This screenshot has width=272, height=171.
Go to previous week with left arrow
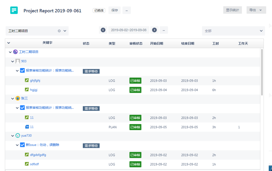click(103, 30)
